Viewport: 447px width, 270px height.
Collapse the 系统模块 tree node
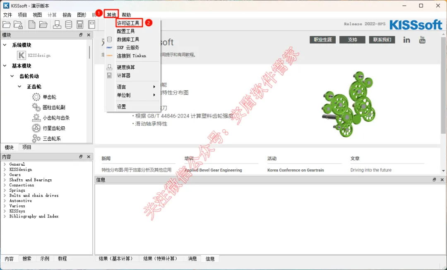click(5, 45)
